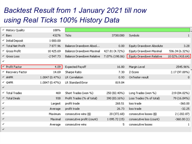Image resolution: width=192 pixels, height=144 pixels.
Task: Select the Gross Profit value 10 425.69
Action: pos(54,51)
